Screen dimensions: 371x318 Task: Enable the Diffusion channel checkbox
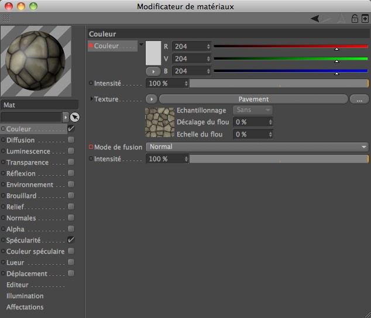[x=71, y=140]
